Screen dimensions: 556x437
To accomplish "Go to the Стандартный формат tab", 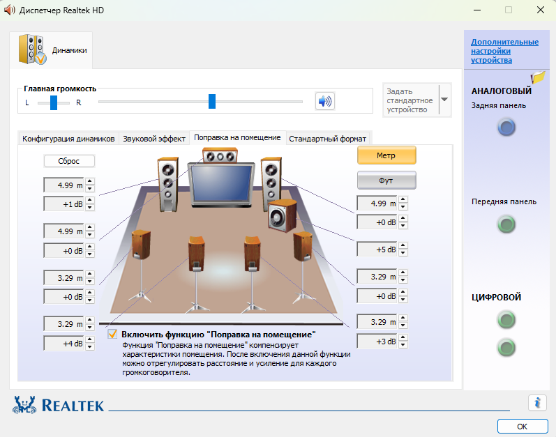I will 327,139.
